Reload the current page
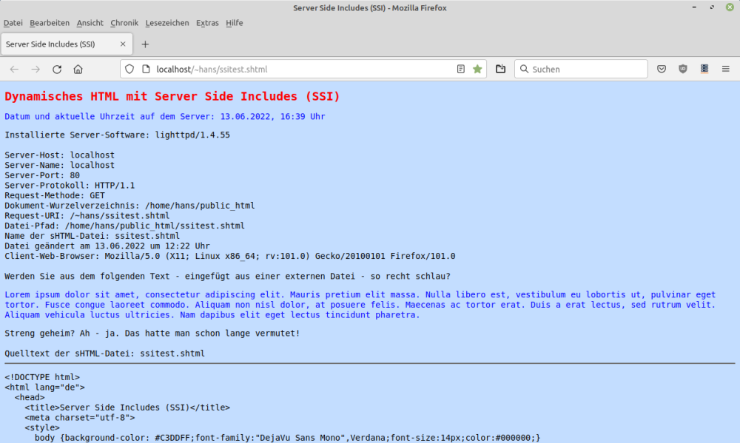The image size is (740, 443). (x=57, y=70)
